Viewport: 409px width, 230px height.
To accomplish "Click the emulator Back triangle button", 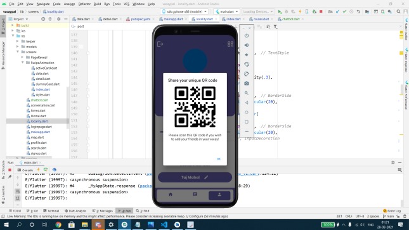I will 247,103.
